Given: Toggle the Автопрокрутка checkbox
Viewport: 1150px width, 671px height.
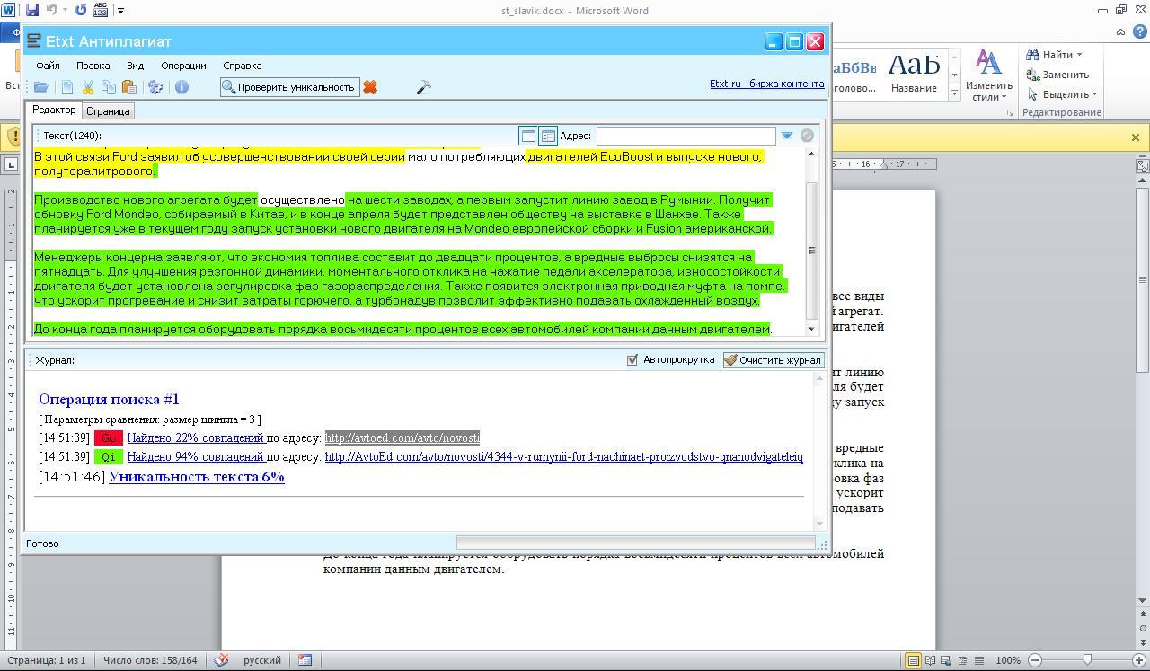Looking at the screenshot, I should click(x=632, y=359).
